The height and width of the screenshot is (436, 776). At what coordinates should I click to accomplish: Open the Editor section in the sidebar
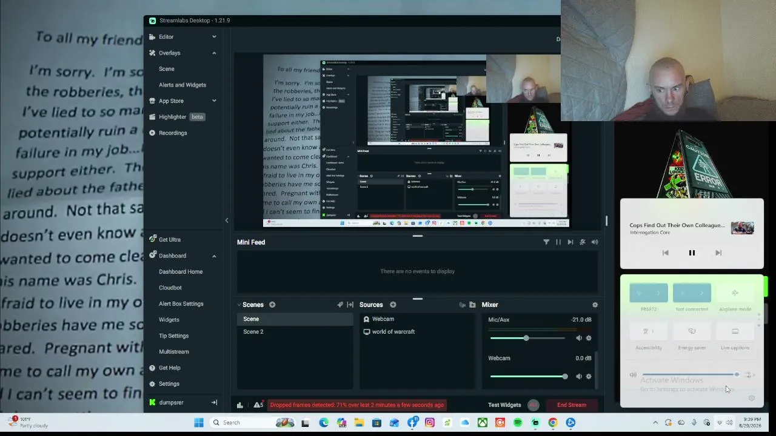point(166,37)
